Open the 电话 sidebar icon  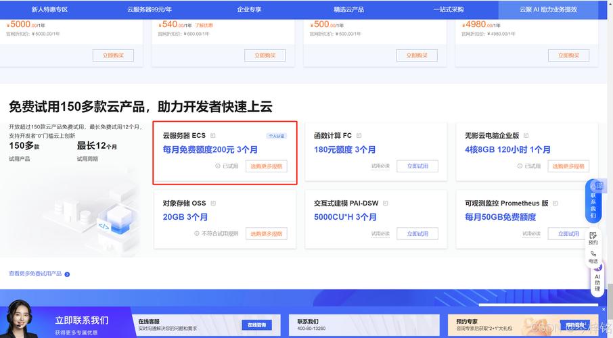(593, 257)
